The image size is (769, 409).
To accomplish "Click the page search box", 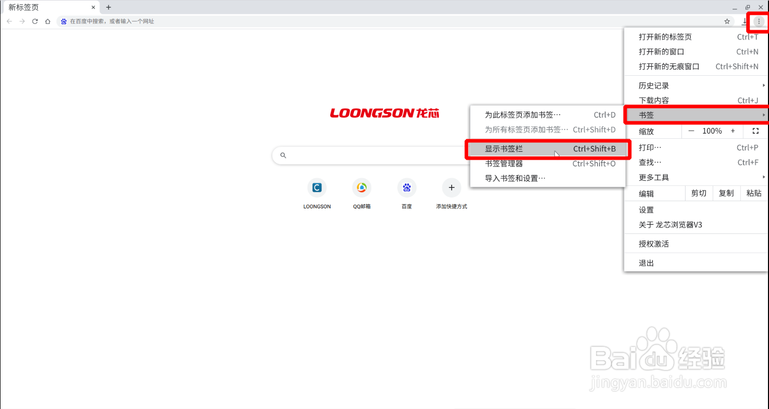I will 371,155.
